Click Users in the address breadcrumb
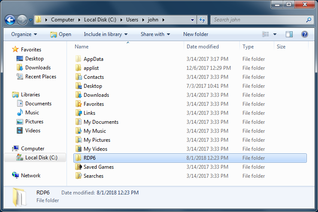This screenshot has width=318, height=212. (x=133, y=20)
